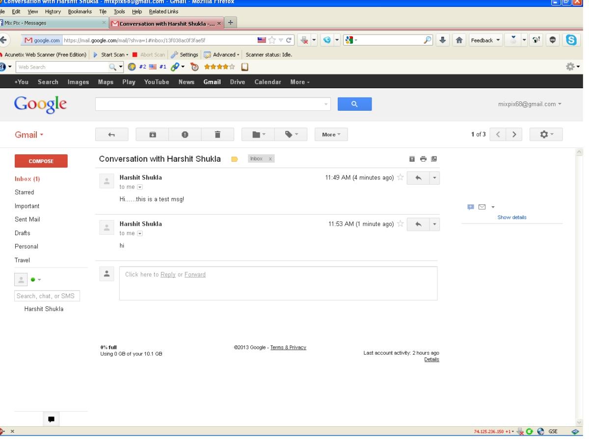Open the account activity Details link
The image size is (589, 441).
click(x=431, y=359)
